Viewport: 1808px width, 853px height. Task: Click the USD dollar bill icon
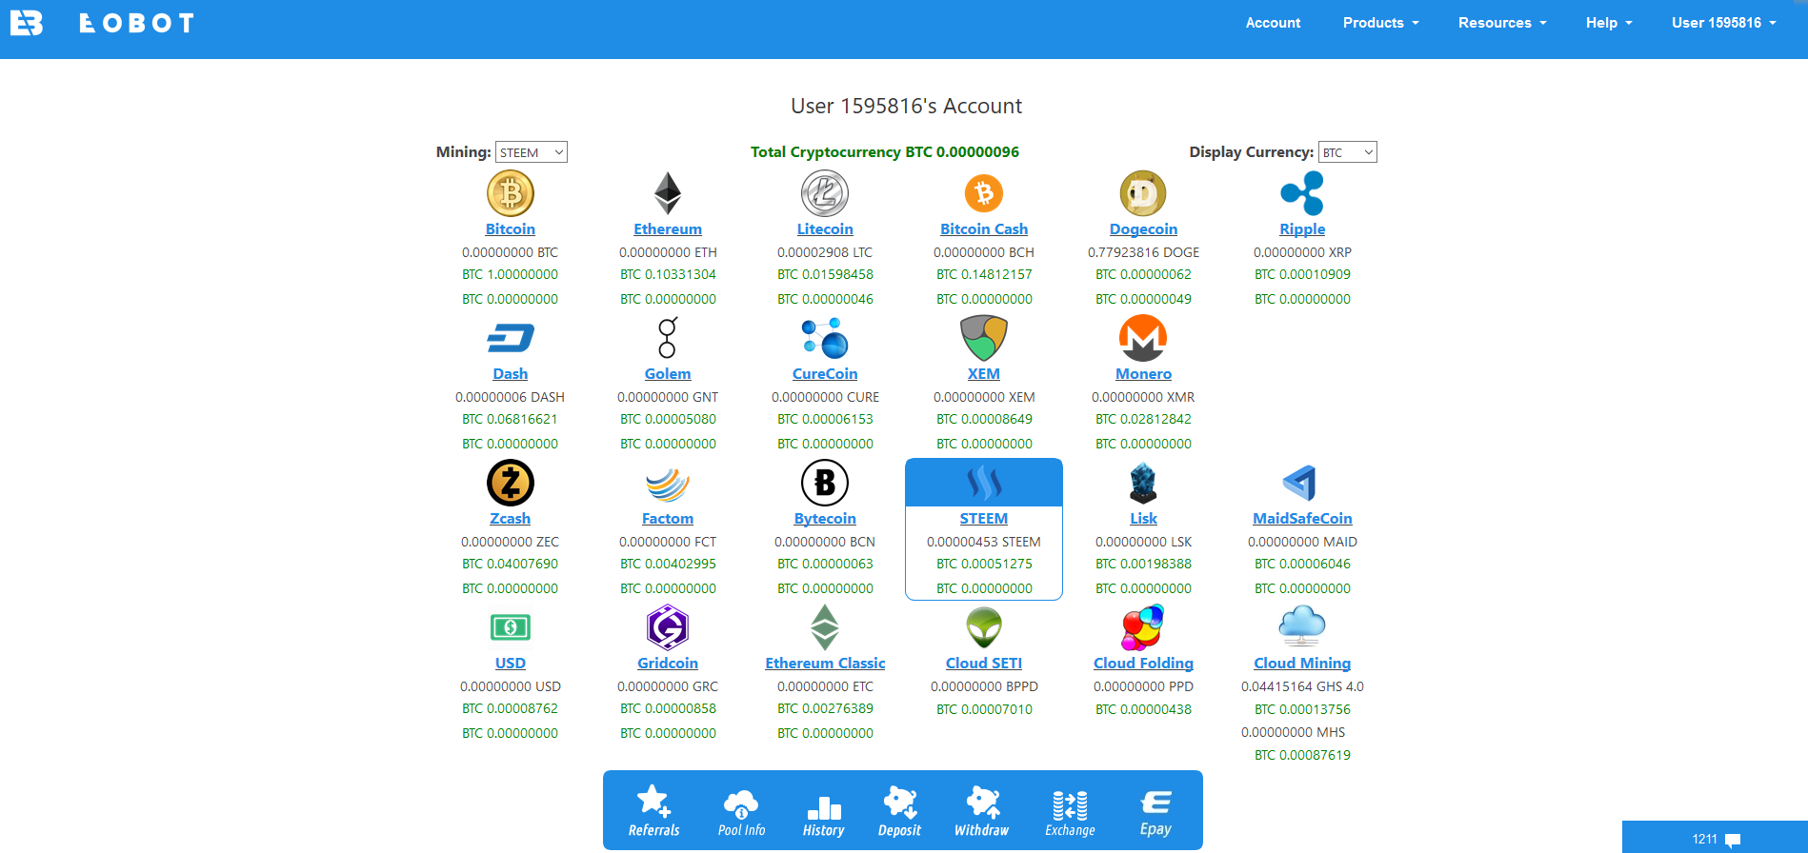point(511,627)
